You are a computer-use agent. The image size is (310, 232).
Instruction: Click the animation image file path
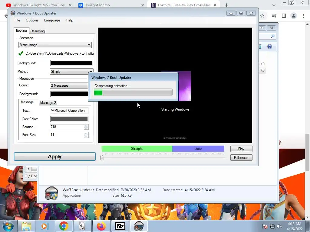[x=59, y=53]
